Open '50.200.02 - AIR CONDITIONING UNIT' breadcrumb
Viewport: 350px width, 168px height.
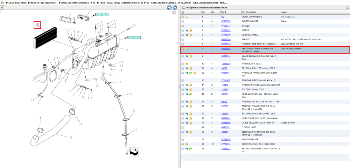pyautogui.click(x=204, y=3)
